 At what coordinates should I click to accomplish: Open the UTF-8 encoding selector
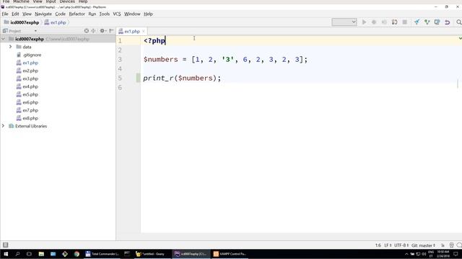[x=401, y=245]
